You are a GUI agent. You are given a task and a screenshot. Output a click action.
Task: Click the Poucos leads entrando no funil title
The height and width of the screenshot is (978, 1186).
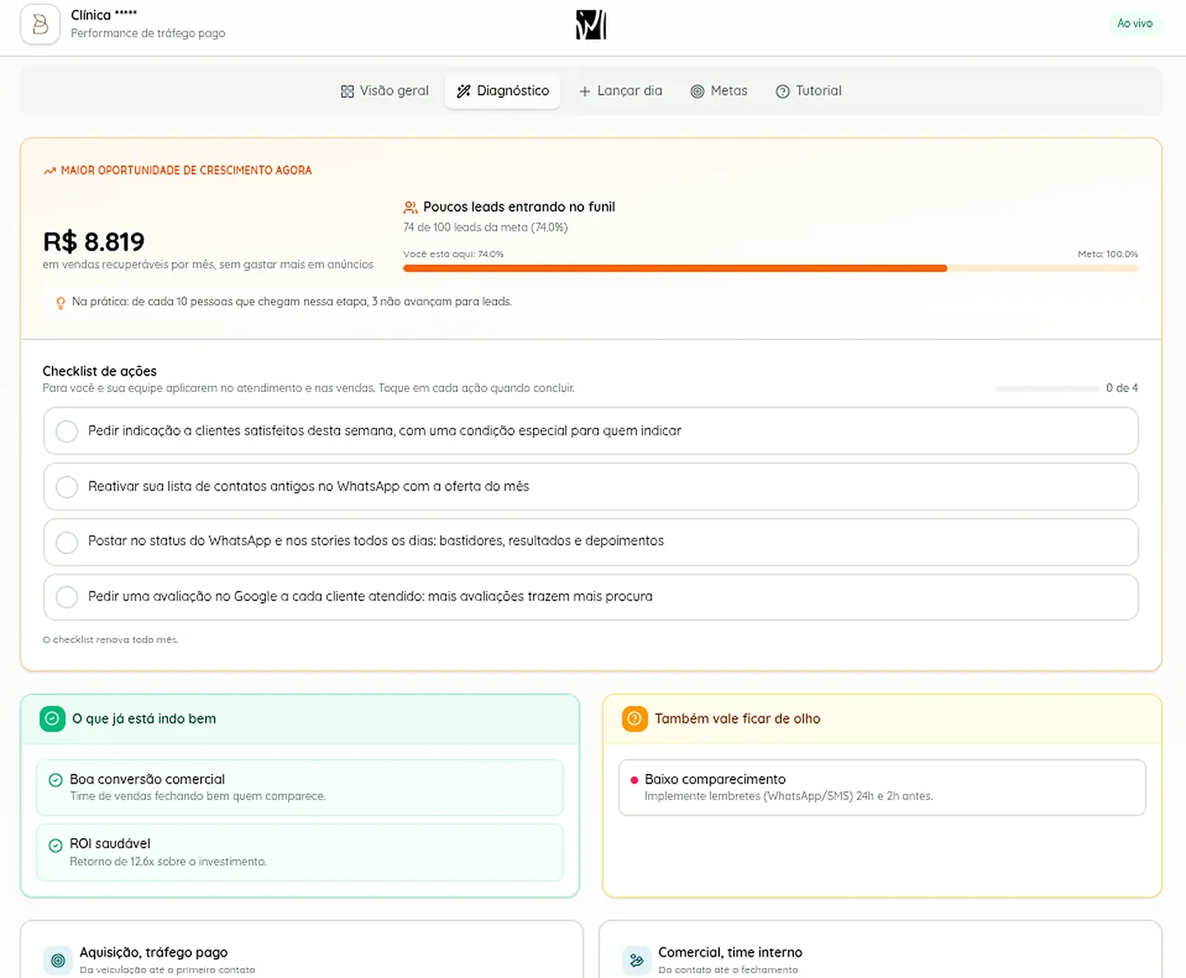click(519, 207)
